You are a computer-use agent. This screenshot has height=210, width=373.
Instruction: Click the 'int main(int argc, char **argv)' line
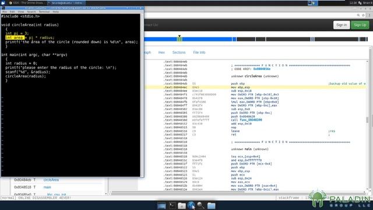pyautogui.click(x=34, y=55)
